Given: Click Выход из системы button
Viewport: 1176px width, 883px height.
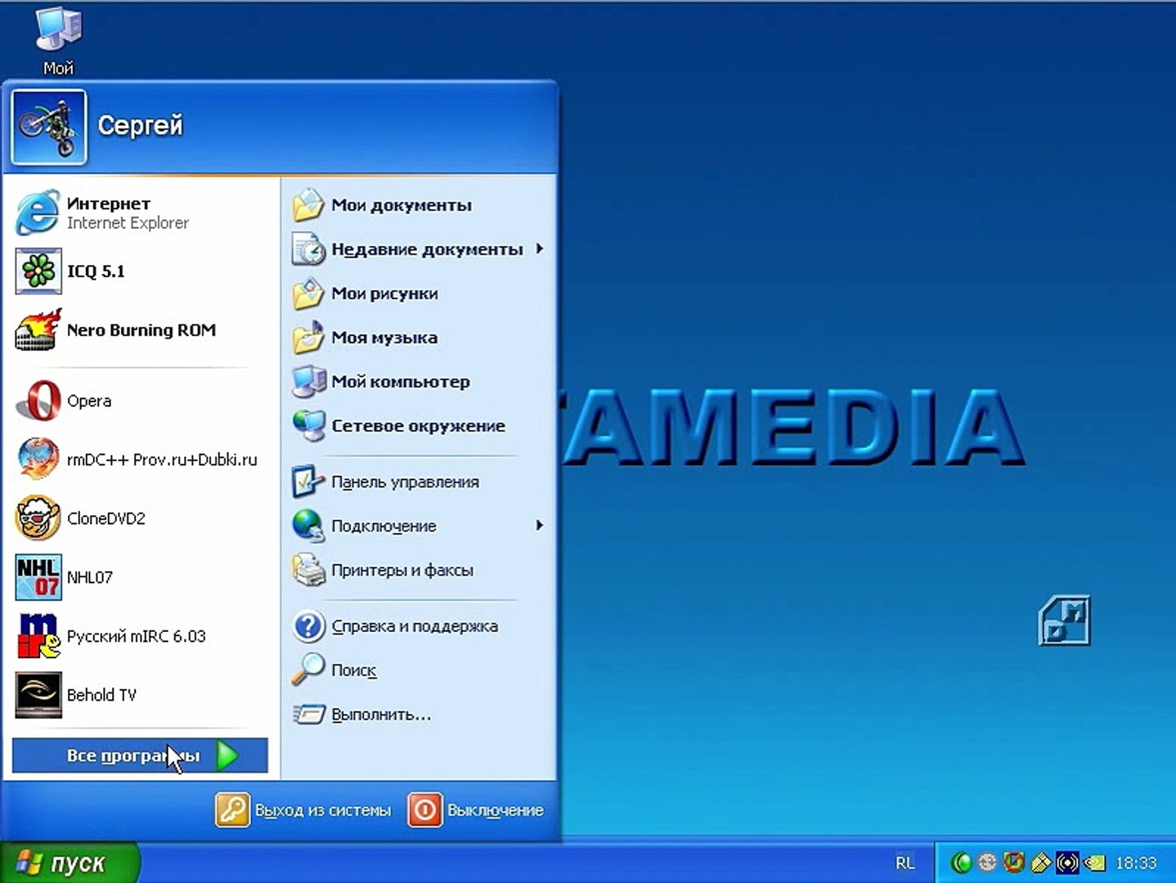Looking at the screenshot, I should [x=303, y=810].
